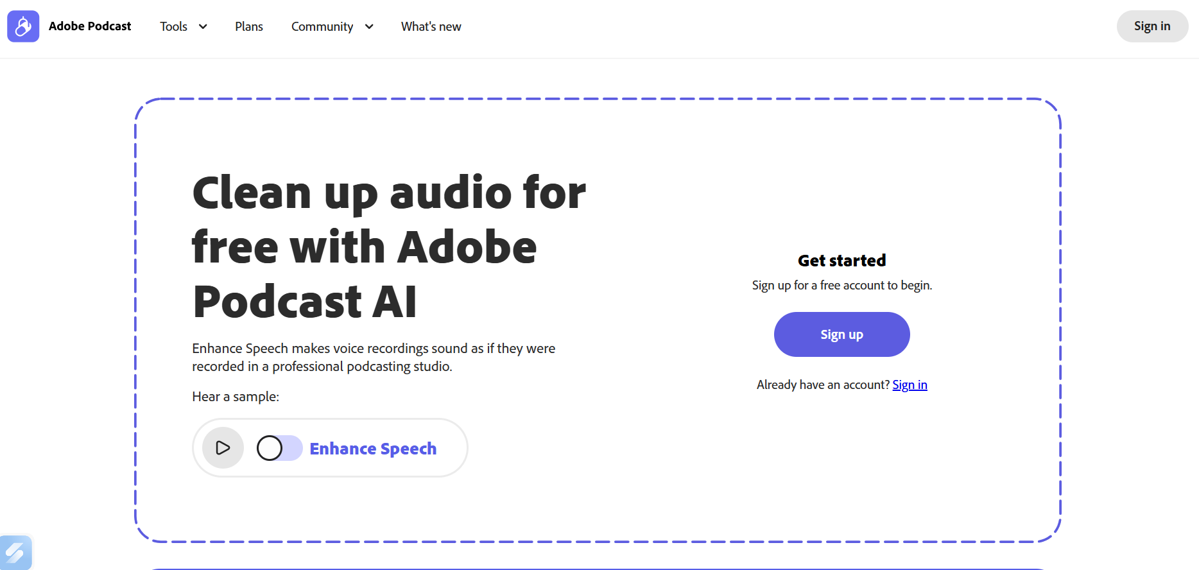Click the chevron arrow next to Tools
This screenshot has height=570, width=1199.
point(203,27)
